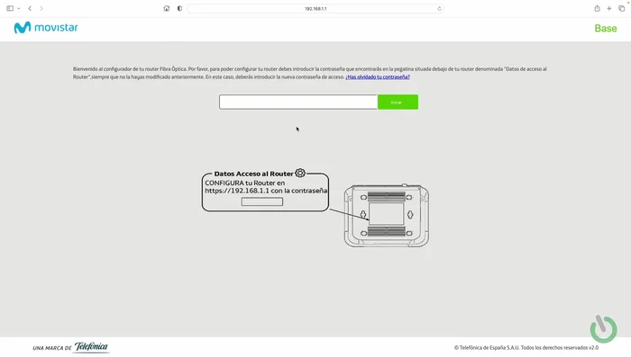Open the Share icon in toolbar
The width and height of the screenshot is (631, 357).
tap(597, 8)
